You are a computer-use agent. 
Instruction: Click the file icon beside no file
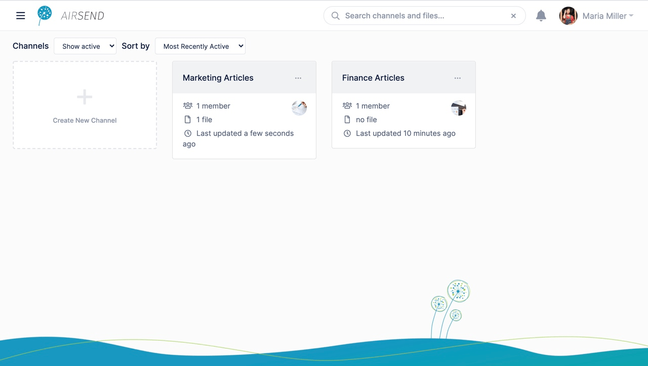pyautogui.click(x=347, y=120)
